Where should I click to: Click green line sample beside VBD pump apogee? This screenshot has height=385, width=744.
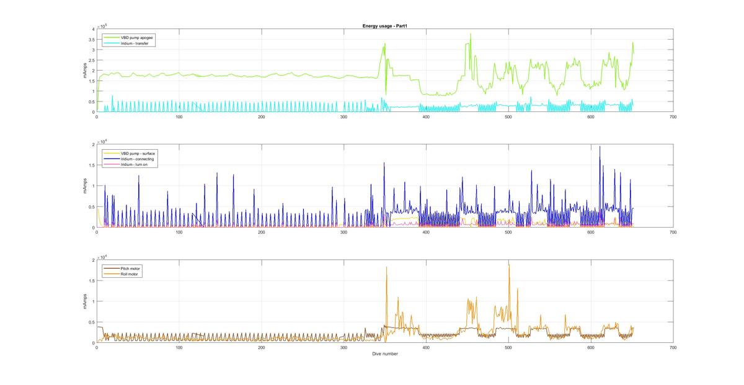point(111,37)
